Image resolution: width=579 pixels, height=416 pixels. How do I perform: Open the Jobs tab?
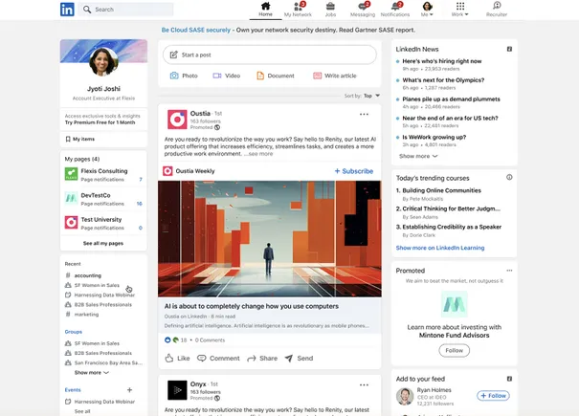pyautogui.click(x=330, y=10)
